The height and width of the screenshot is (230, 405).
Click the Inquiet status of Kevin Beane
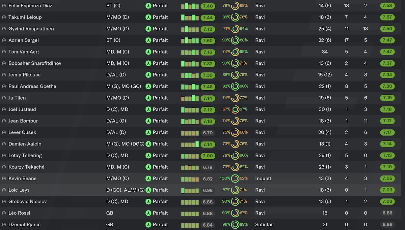[263, 178]
